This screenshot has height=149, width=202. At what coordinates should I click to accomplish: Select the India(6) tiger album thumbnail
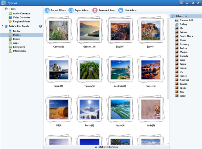click(x=151, y=109)
